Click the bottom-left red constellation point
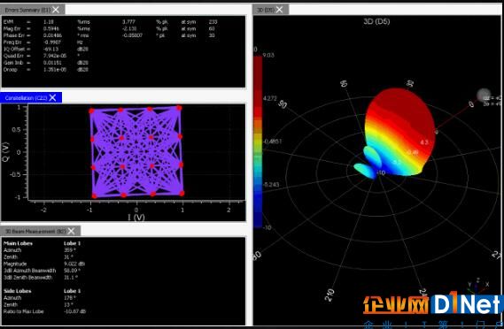The height and width of the screenshot is (329, 504). (x=94, y=195)
